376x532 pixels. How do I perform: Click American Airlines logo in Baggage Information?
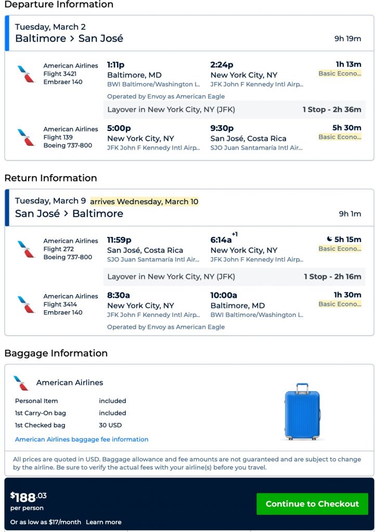(x=21, y=383)
